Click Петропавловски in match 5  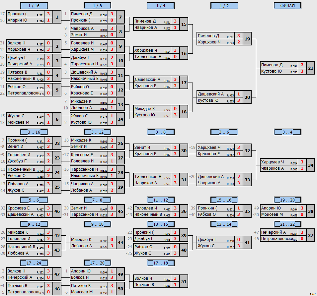point(23,93)
